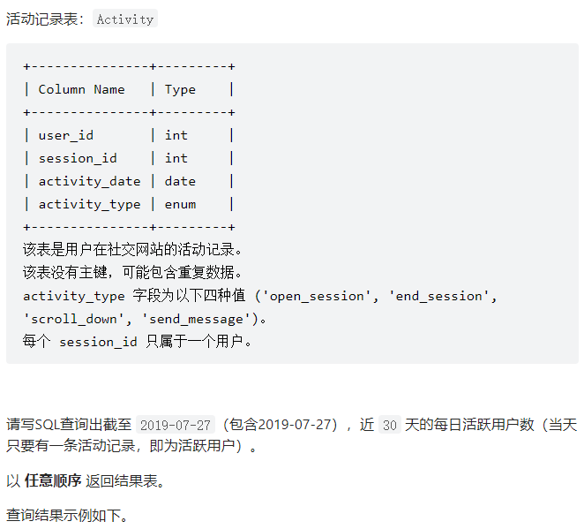Click the 'open_session' enum value text

pyautogui.click(x=316, y=297)
